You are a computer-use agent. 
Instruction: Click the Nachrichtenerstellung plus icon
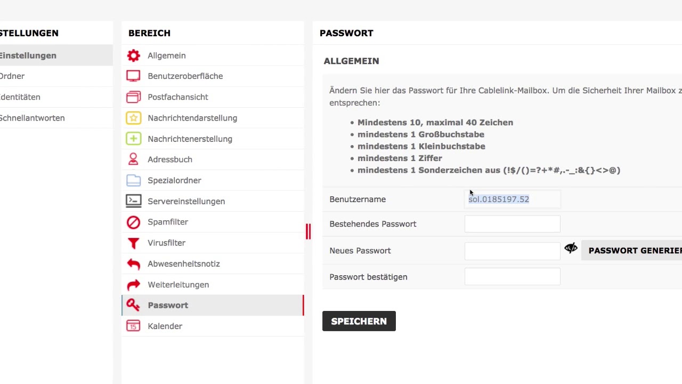(133, 139)
